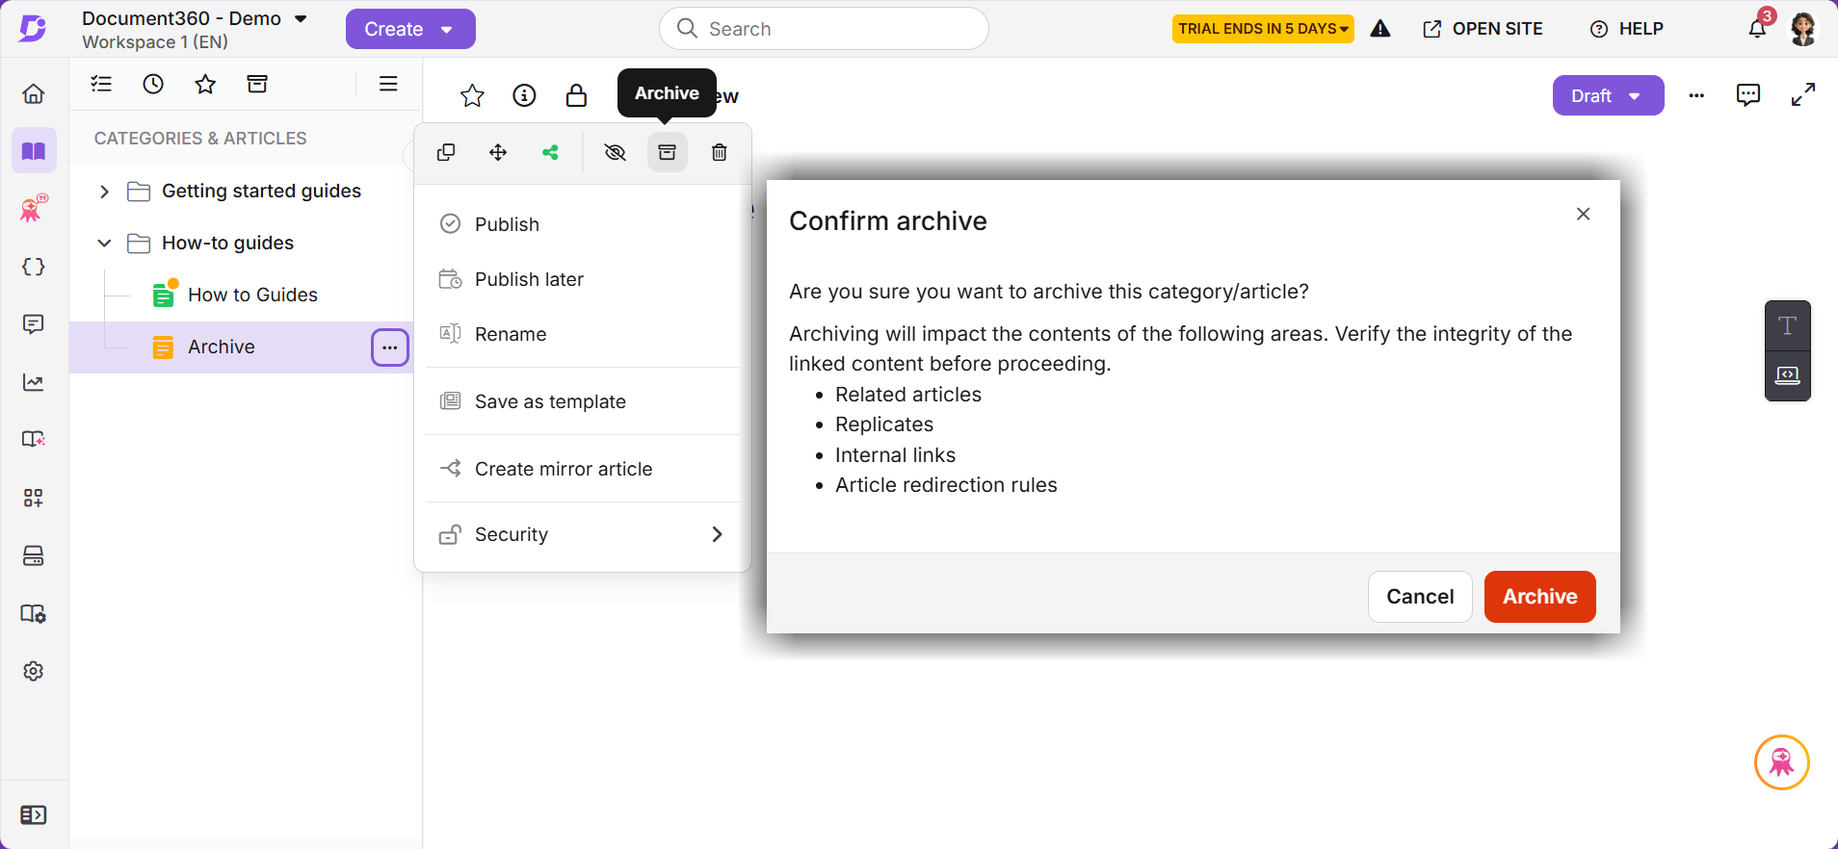Open knowledge base site settings book-gear icon
Image resolution: width=1838 pixels, height=849 pixels.
tap(34, 613)
